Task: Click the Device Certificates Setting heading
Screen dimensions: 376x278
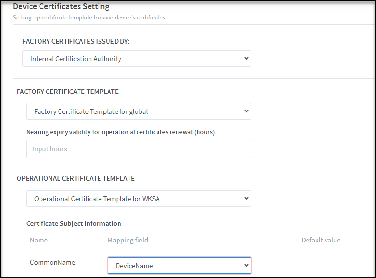Action: click(61, 7)
